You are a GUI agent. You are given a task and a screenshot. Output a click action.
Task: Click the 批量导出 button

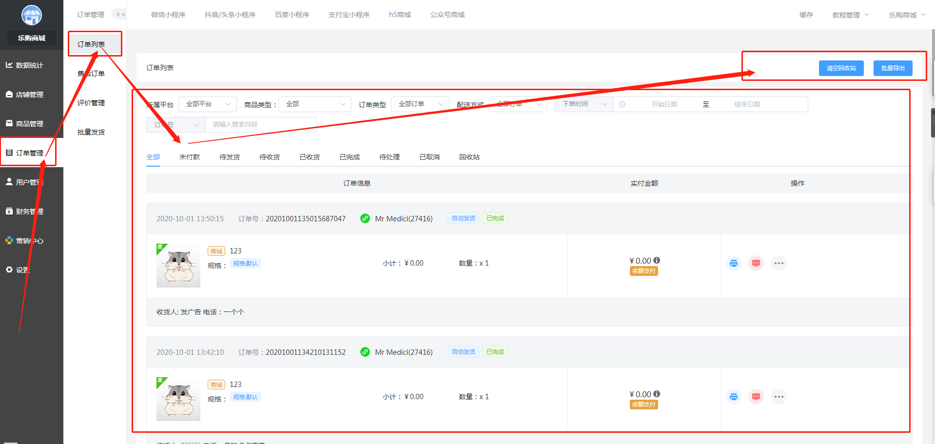point(893,68)
